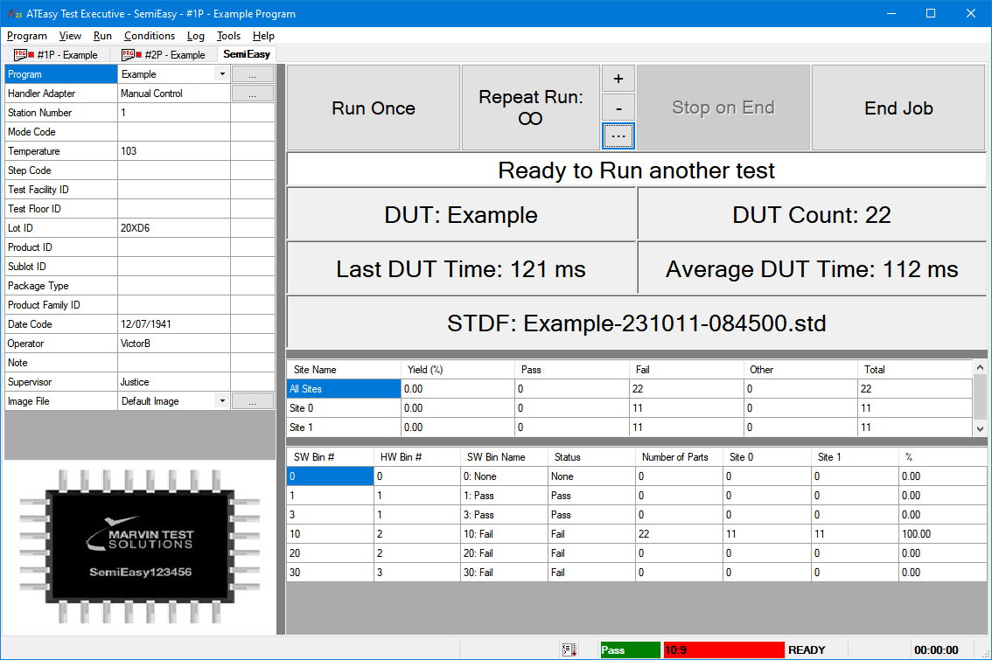Click + to increase repeat run count
This screenshot has width=992, height=660.
[618, 78]
